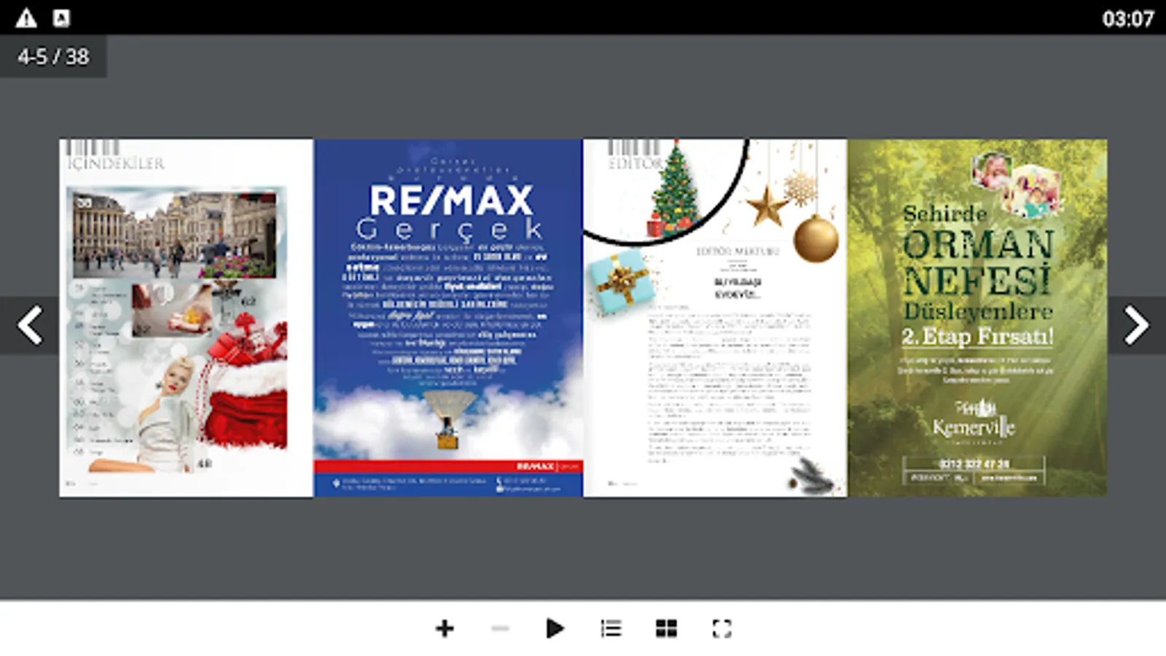Show the page thumbnails grid view
The height and width of the screenshot is (656, 1166).
pyautogui.click(x=666, y=628)
